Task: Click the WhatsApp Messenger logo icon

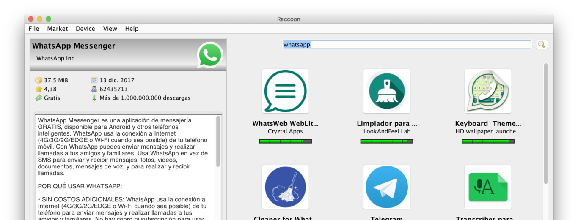Action: 210,55
